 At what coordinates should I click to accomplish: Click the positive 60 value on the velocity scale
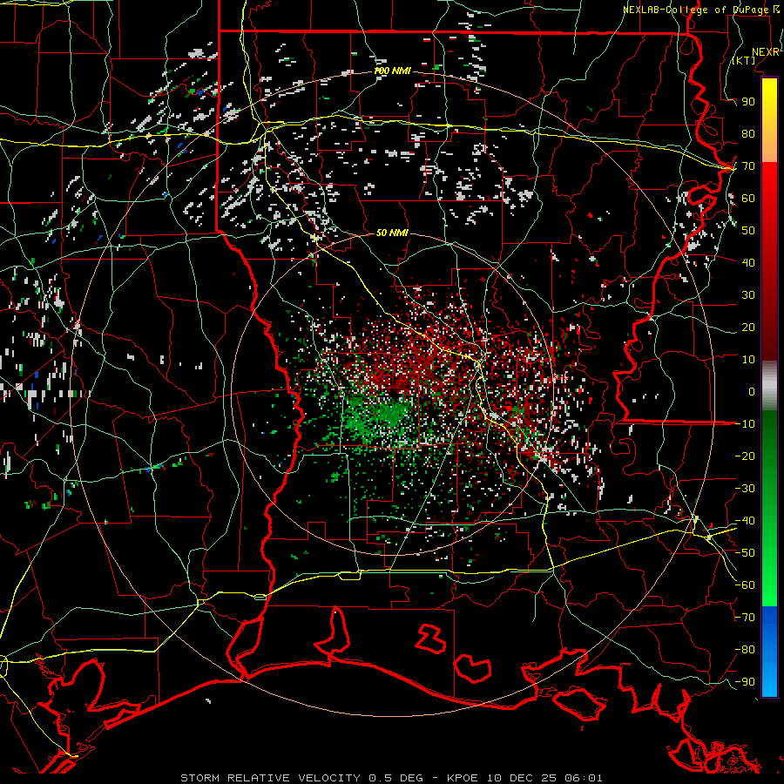coord(748,198)
